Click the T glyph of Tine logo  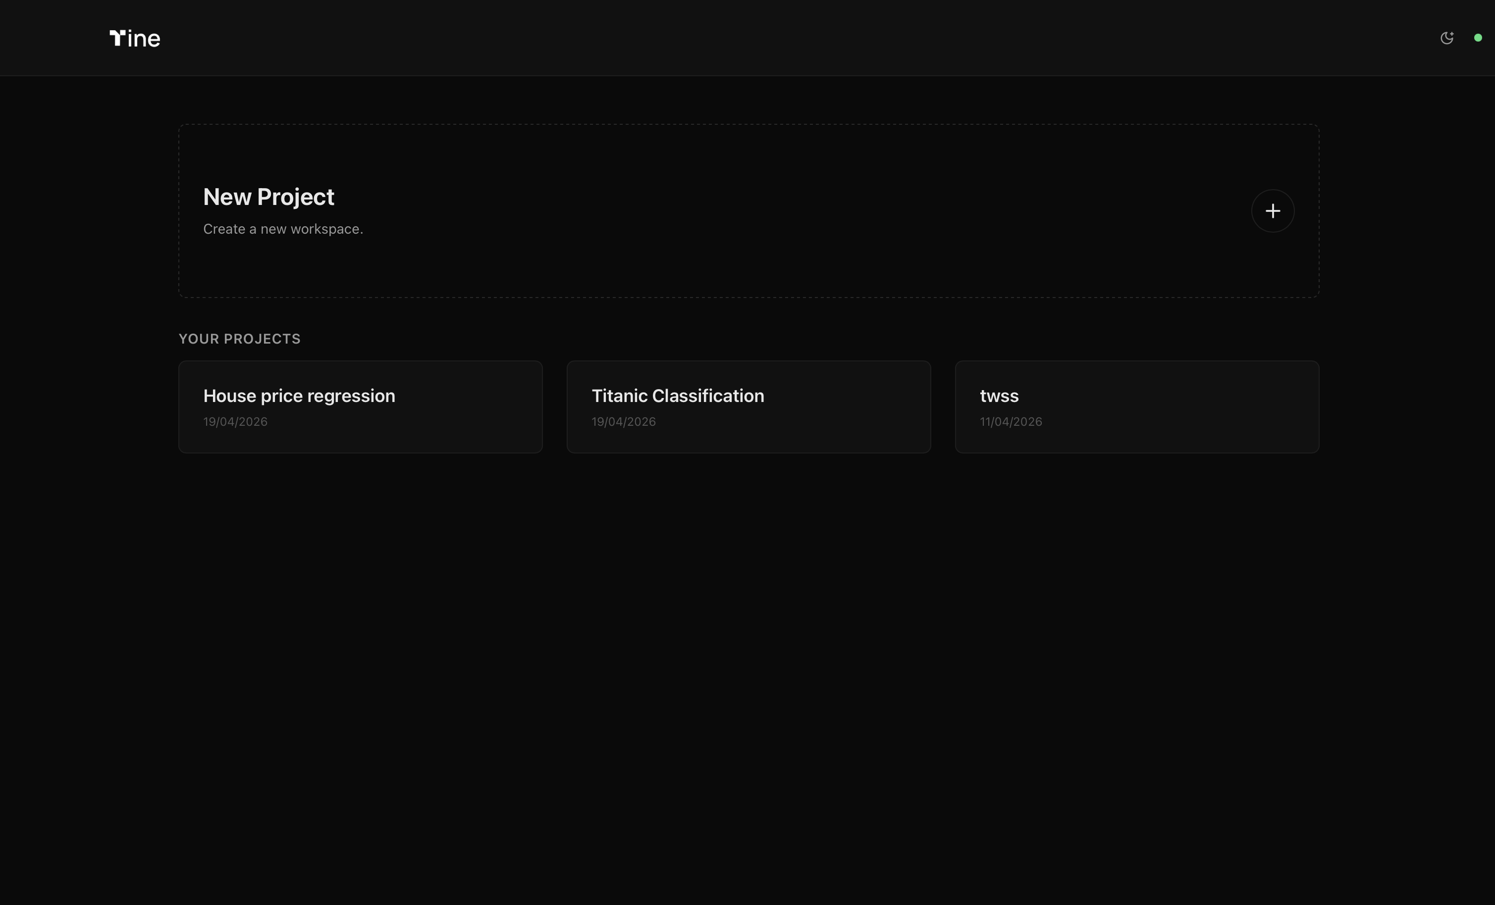117,38
